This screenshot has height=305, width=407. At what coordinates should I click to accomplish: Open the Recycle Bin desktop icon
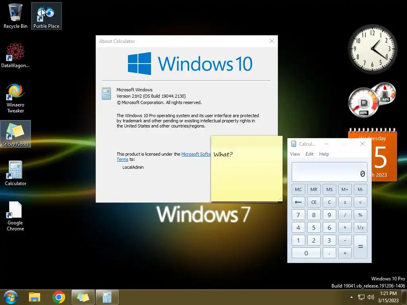(16, 15)
